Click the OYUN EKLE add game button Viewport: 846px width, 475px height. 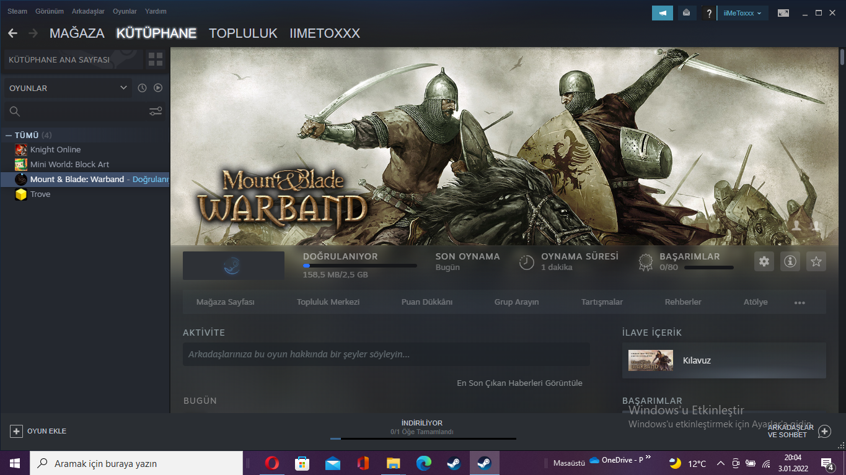point(38,431)
